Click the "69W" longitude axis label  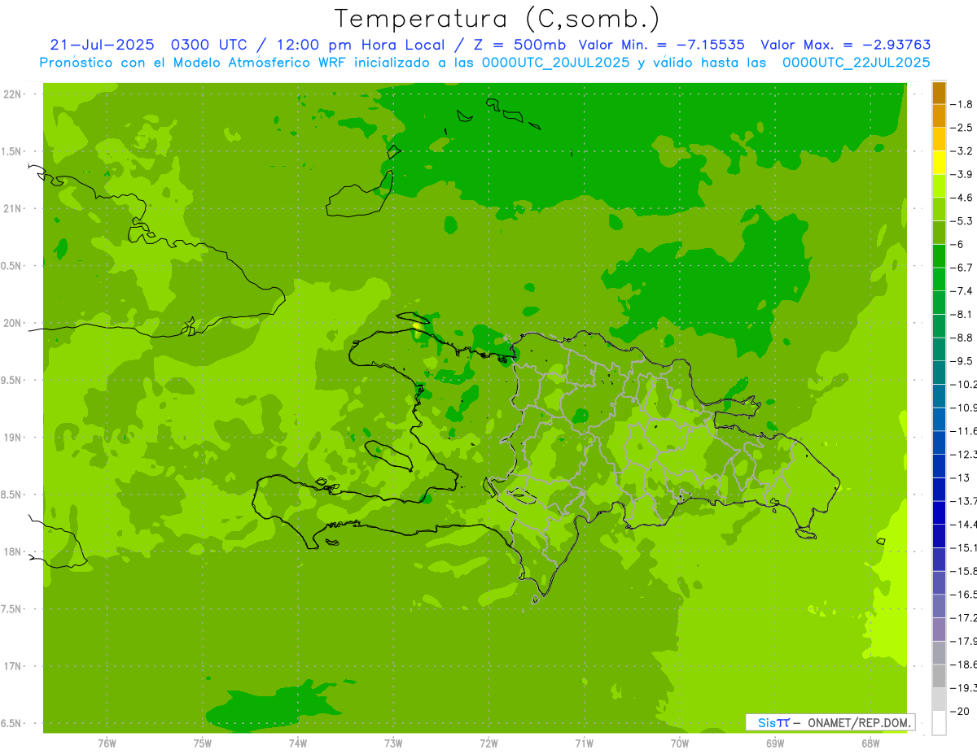(775, 743)
